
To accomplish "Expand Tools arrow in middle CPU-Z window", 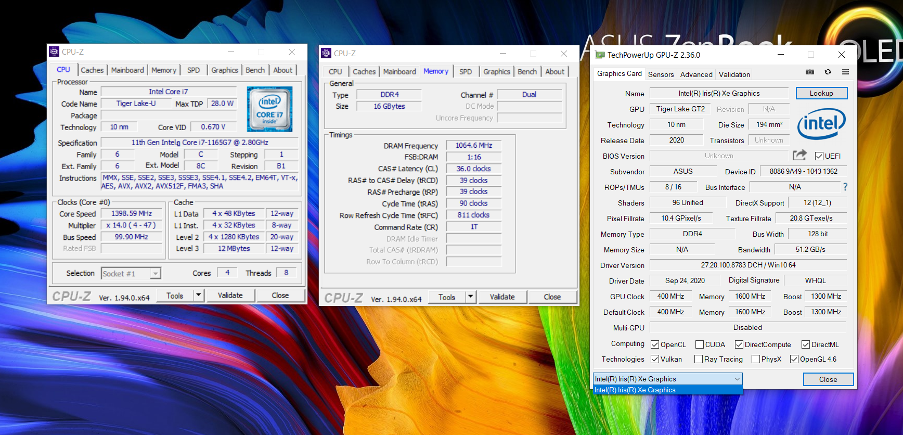I will click(x=470, y=297).
